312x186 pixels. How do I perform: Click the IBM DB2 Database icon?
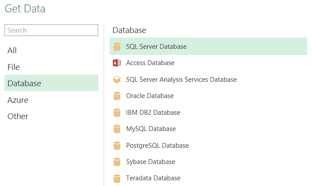117,113
